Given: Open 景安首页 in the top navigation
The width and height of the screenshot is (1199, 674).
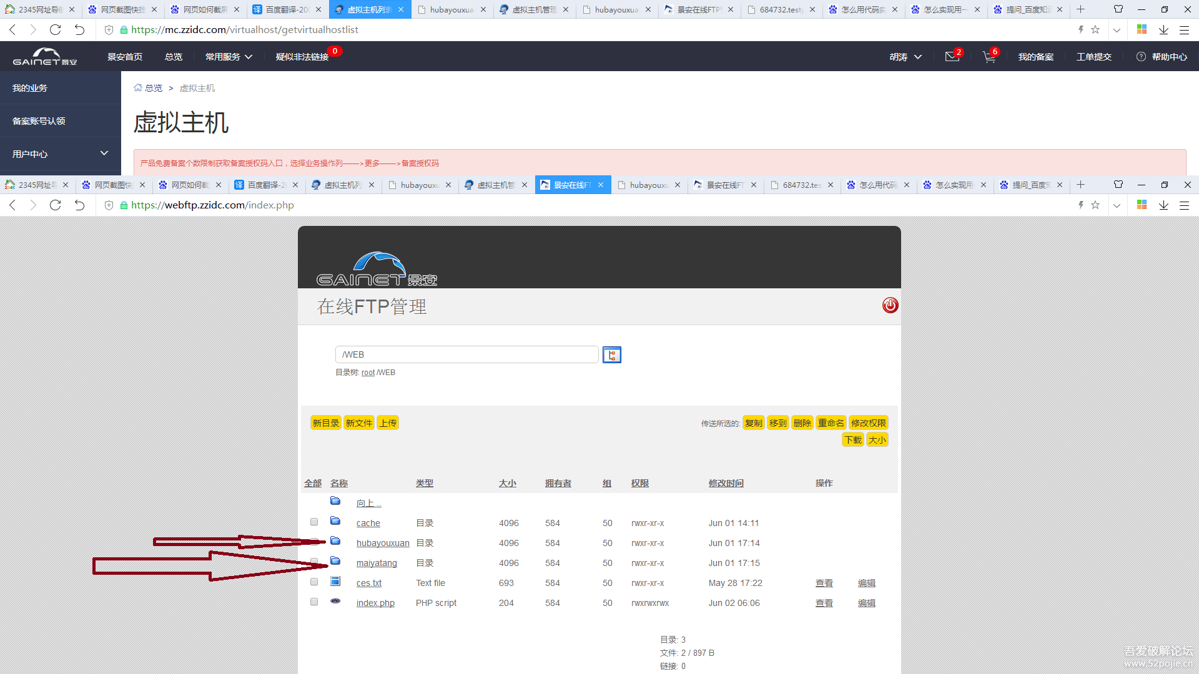Looking at the screenshot, I should point(125,57).
